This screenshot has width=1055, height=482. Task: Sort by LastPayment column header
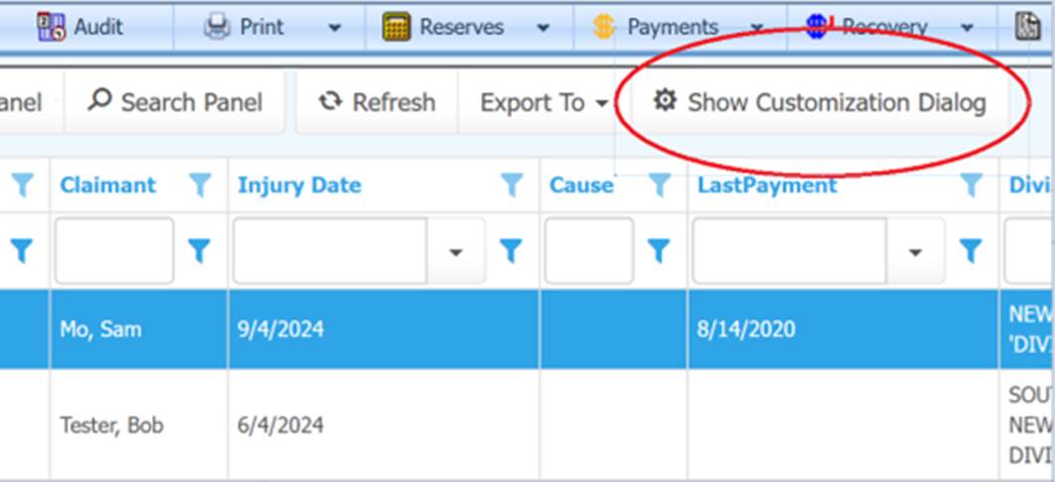[767, 185]
